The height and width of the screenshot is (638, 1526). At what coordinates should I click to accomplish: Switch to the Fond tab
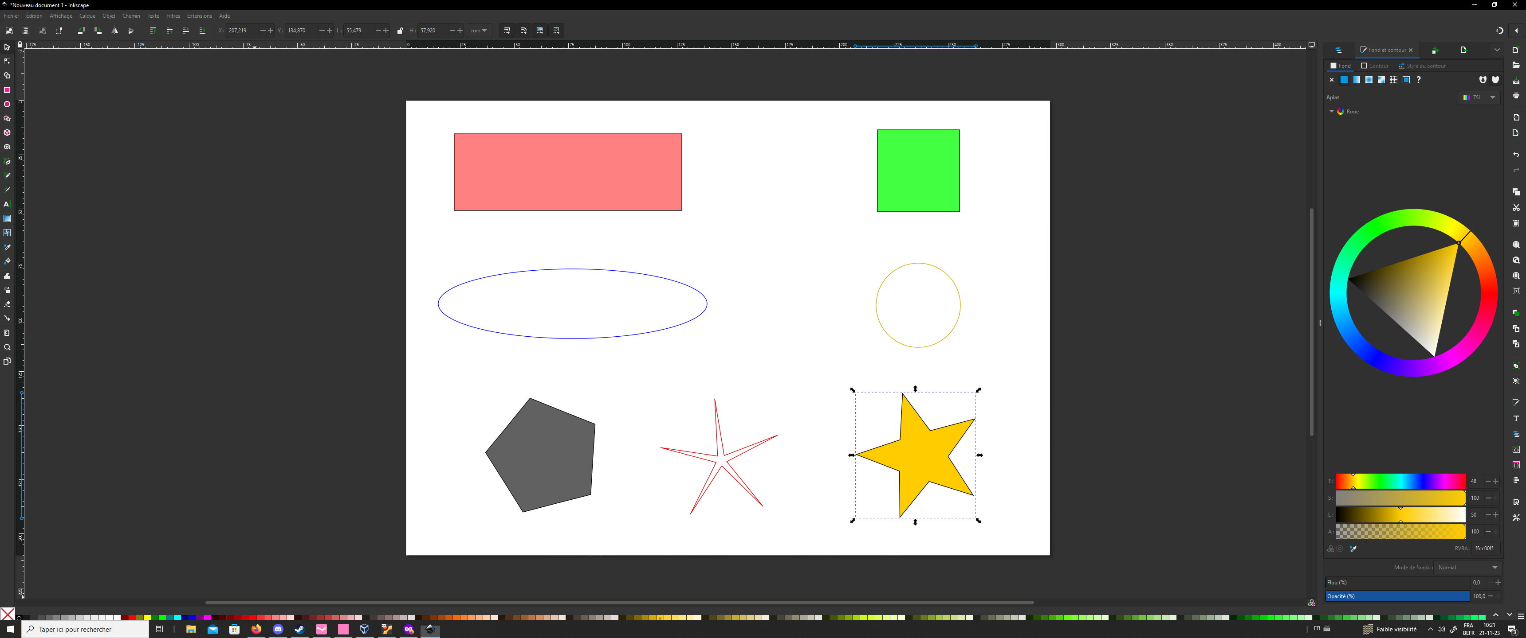click(1341, 66)
